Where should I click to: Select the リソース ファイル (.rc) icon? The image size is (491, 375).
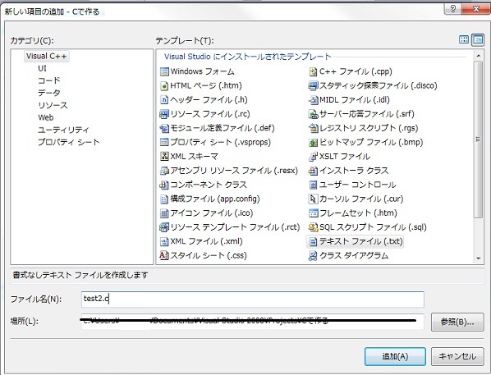tap(164, 114)
